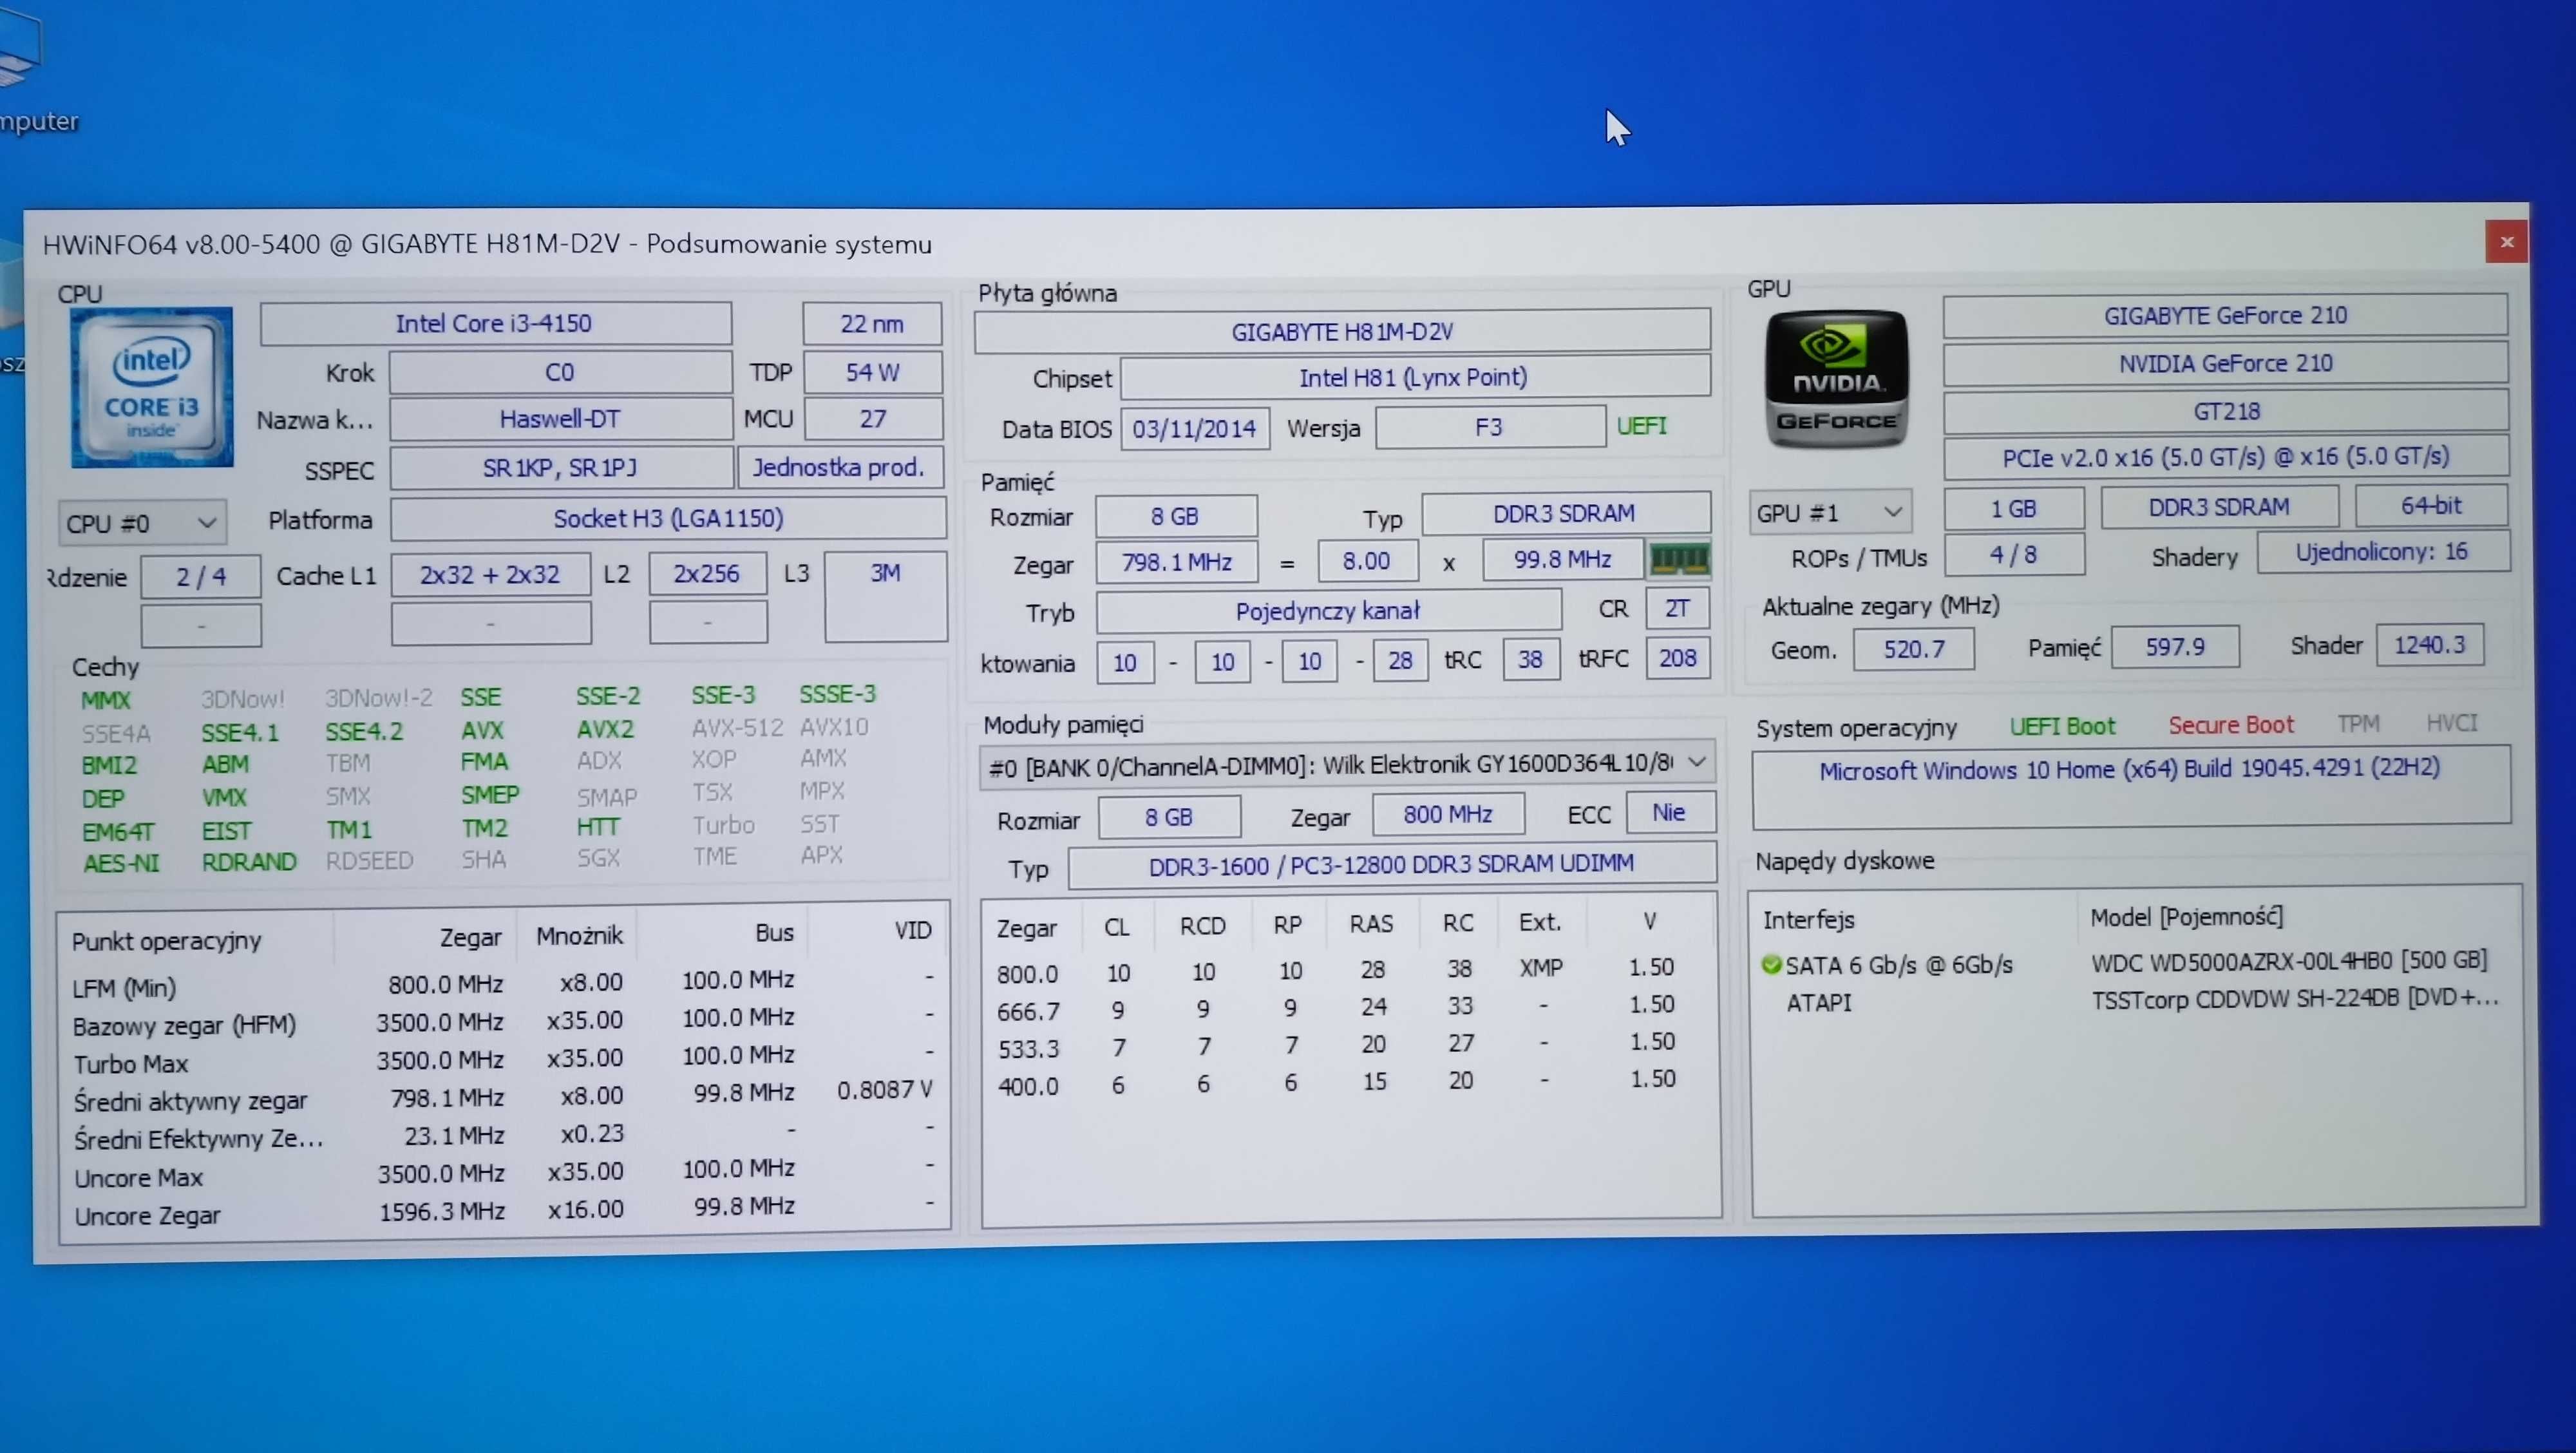
Task: Click the BIOS date 03/11/2014 field
Action: [x=1195, y=428]
